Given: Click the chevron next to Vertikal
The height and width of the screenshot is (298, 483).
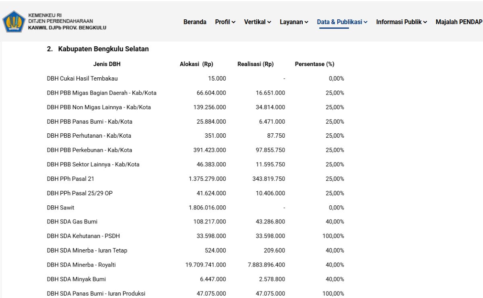Looking at the screenshot, I should pyautogui.click(x=269, y=22).
